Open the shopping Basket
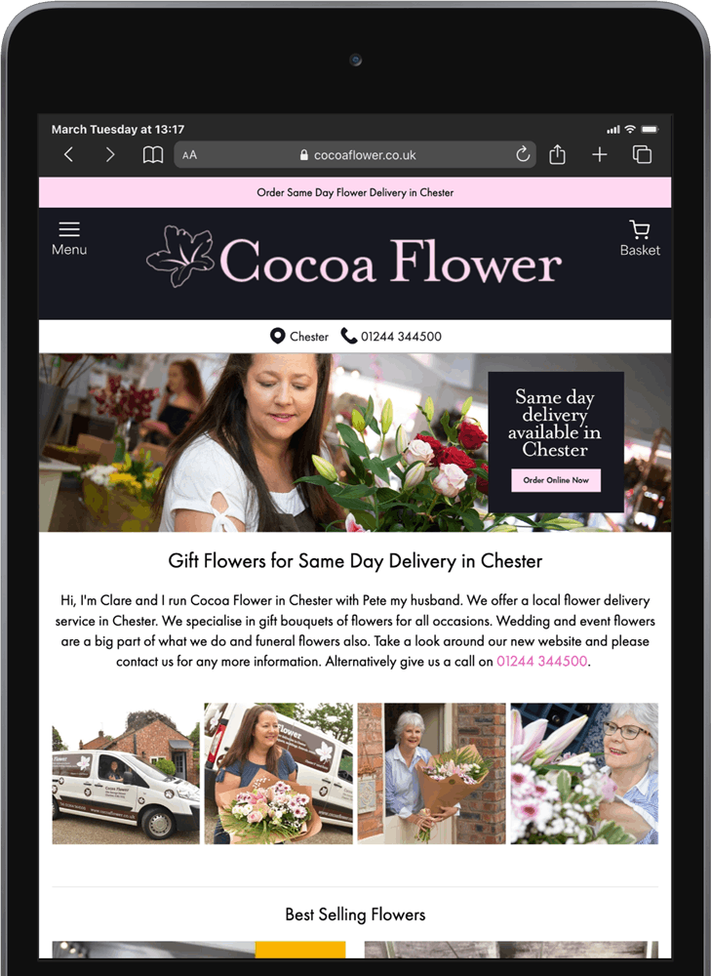Screen dimensions: 711x976 [640, 238]
